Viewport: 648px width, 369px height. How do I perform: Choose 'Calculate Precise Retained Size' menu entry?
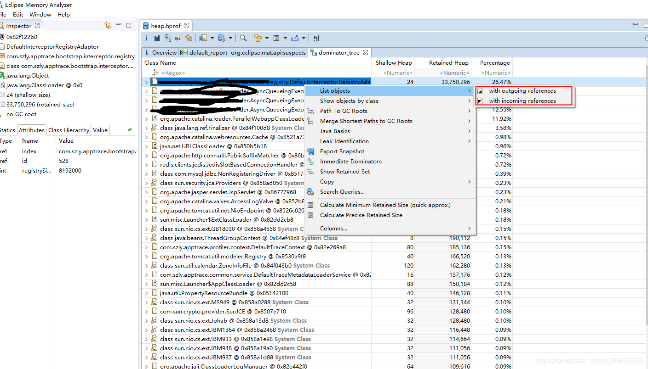(x=390, y=215)
